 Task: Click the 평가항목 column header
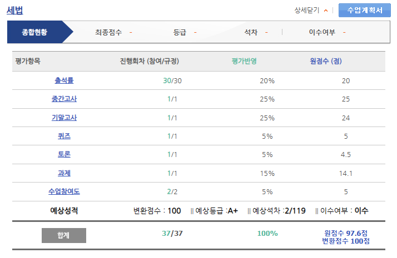(x=28, y=61)
